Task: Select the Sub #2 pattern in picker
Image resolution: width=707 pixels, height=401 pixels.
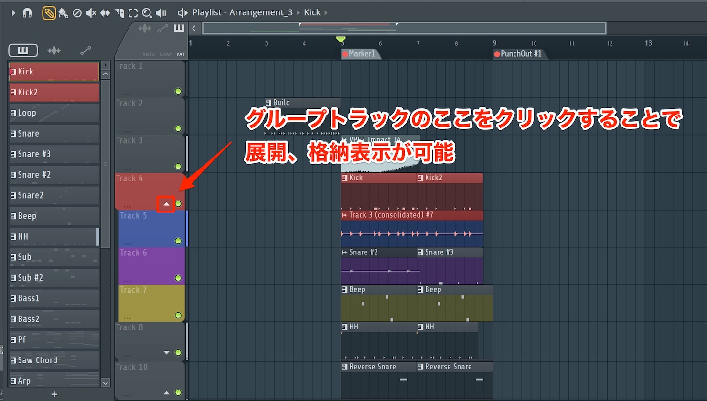Action: click(54, 277)
